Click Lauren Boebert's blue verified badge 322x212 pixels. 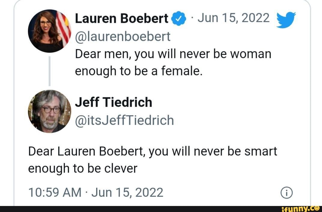178,19
